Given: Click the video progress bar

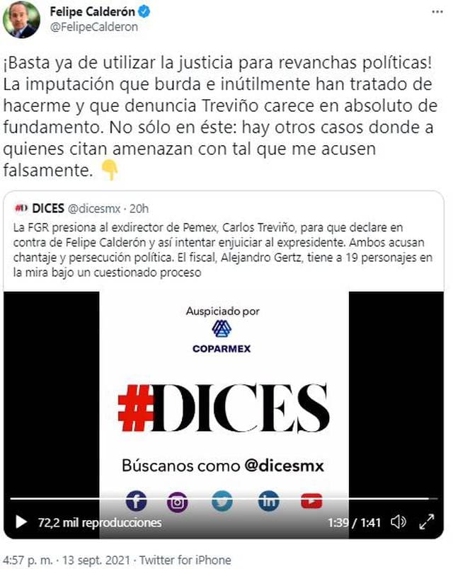Looking at the screenshot, I should point(224,499).
